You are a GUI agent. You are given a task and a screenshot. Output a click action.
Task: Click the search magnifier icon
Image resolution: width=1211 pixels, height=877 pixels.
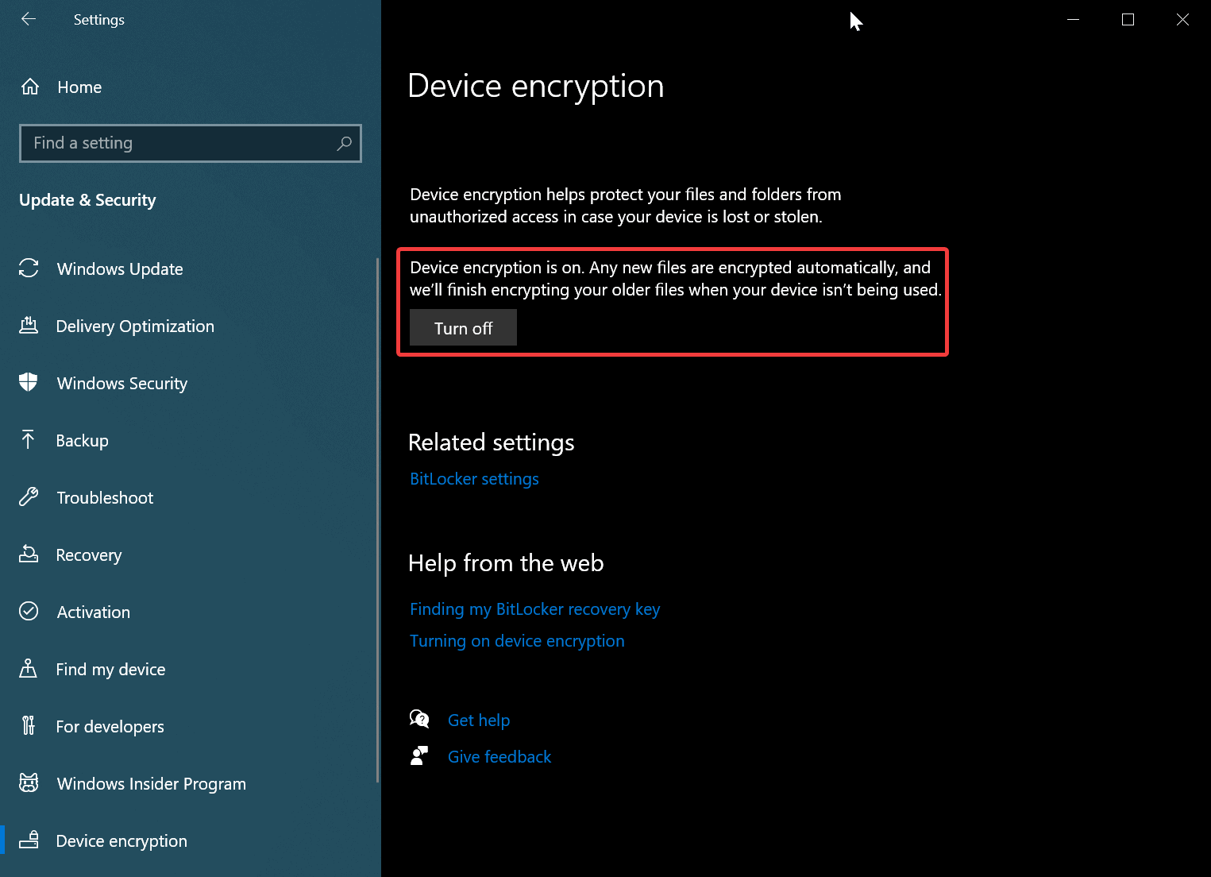click(x=344, y=144)
